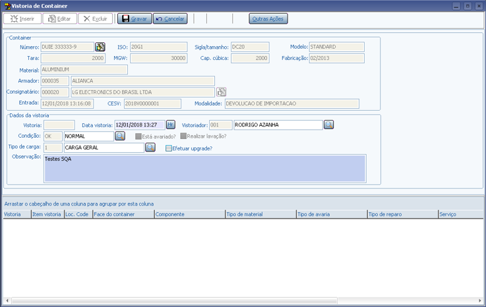Sort by Tipo de reparo column header
This screenshot has width=486, height=307.
[x=403, y=214]
